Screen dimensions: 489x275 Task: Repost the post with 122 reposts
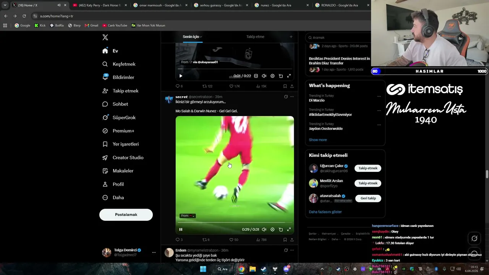coord(207,86)
